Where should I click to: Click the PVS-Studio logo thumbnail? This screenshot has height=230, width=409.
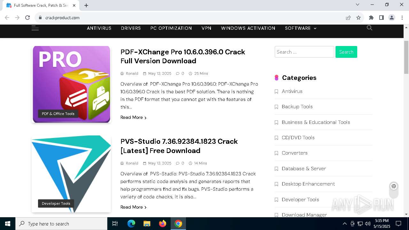click(x=71, y=174)
